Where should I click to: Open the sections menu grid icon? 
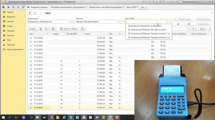click(3, 7)
